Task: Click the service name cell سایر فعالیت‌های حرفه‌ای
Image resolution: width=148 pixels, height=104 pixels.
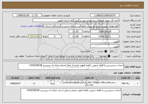Action: 89,84
